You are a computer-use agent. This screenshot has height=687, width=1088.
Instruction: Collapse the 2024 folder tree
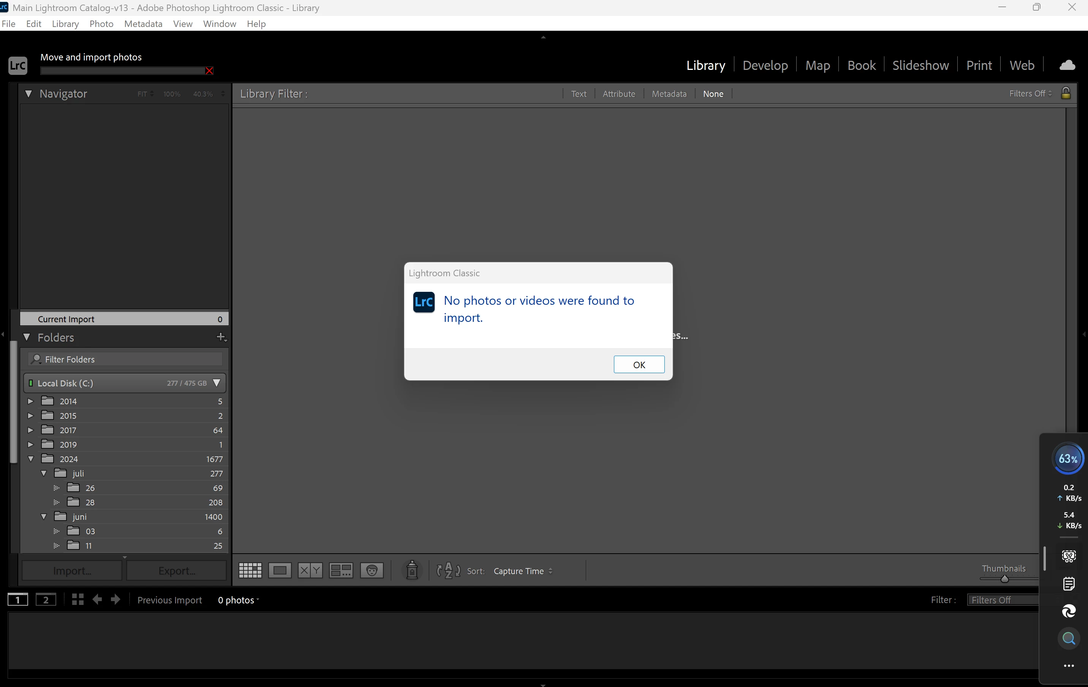tap(31, 459)
